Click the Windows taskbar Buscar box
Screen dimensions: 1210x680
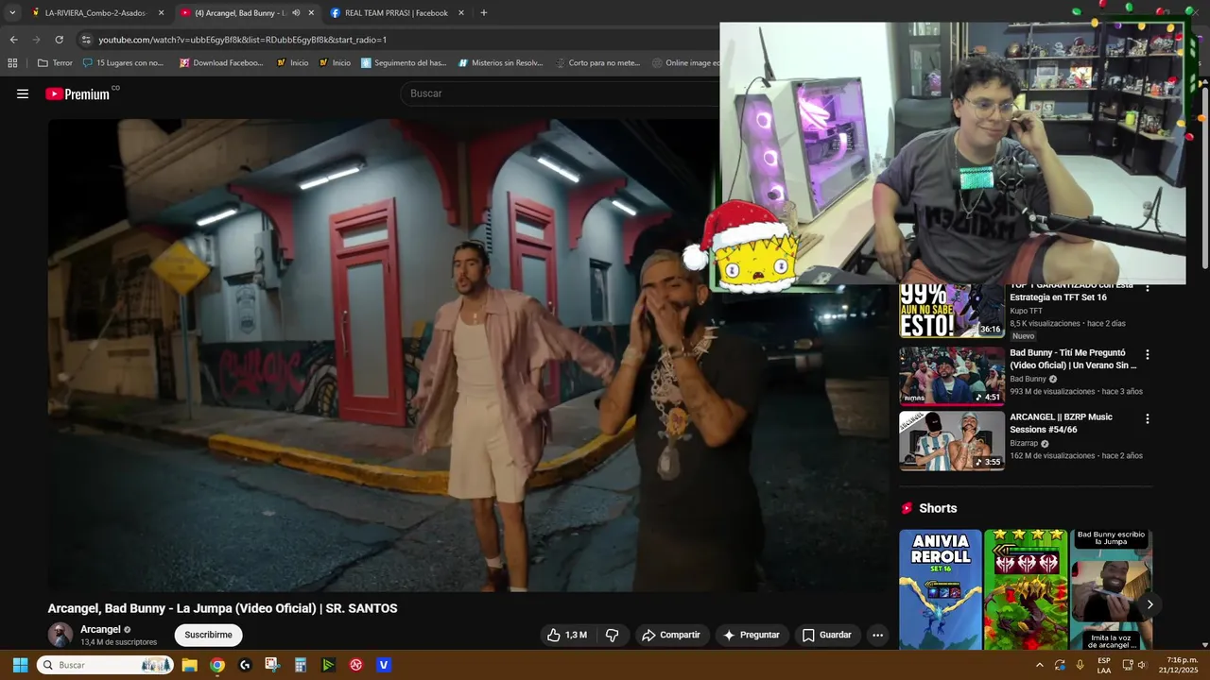(105, 665)
